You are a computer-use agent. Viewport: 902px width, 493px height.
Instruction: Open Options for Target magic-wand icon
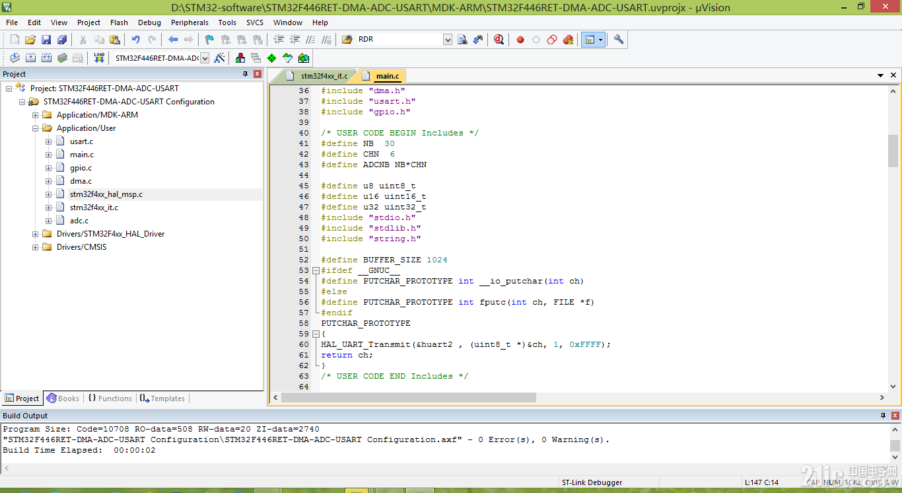click(x=219, y=58)
